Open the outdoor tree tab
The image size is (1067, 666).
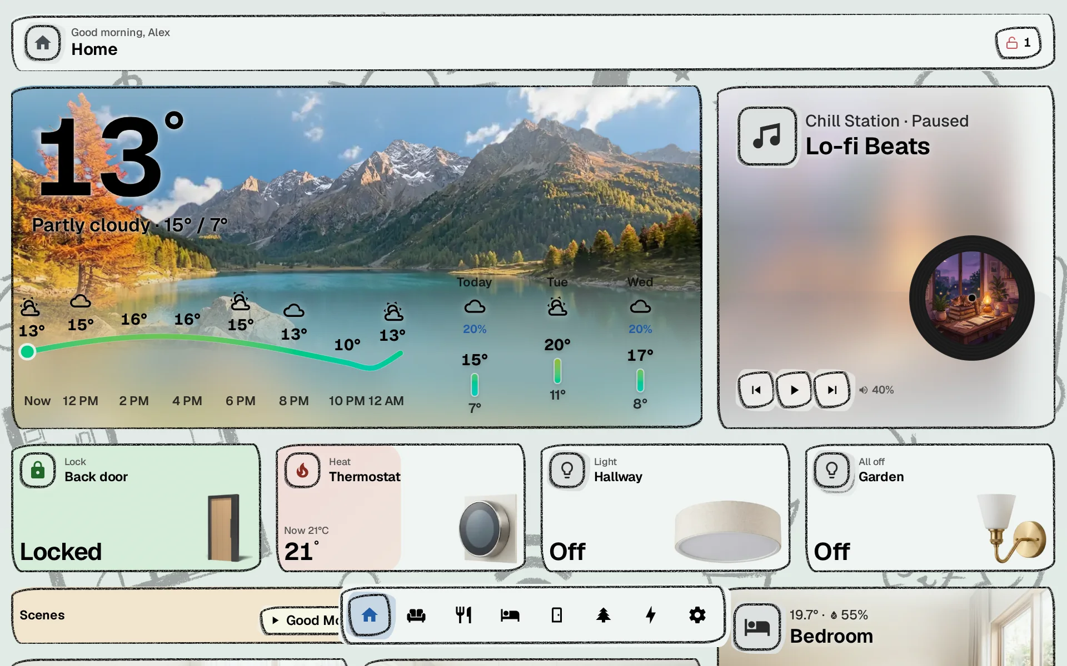pyautogui.click(x=604, y=615)
